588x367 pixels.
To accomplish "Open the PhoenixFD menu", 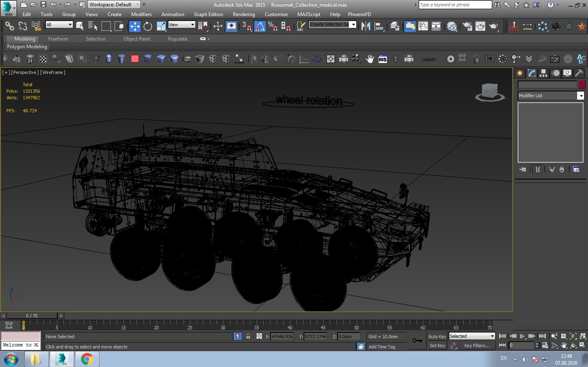I will (359, 14).
